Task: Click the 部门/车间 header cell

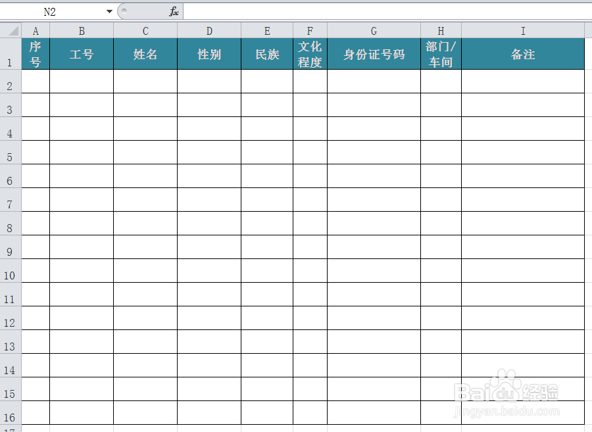Action: coord(440,53)
